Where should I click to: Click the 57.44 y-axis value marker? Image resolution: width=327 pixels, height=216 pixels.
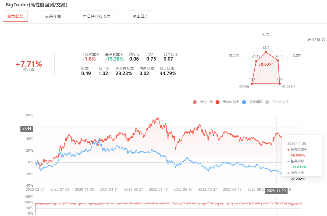click(27, 129)
